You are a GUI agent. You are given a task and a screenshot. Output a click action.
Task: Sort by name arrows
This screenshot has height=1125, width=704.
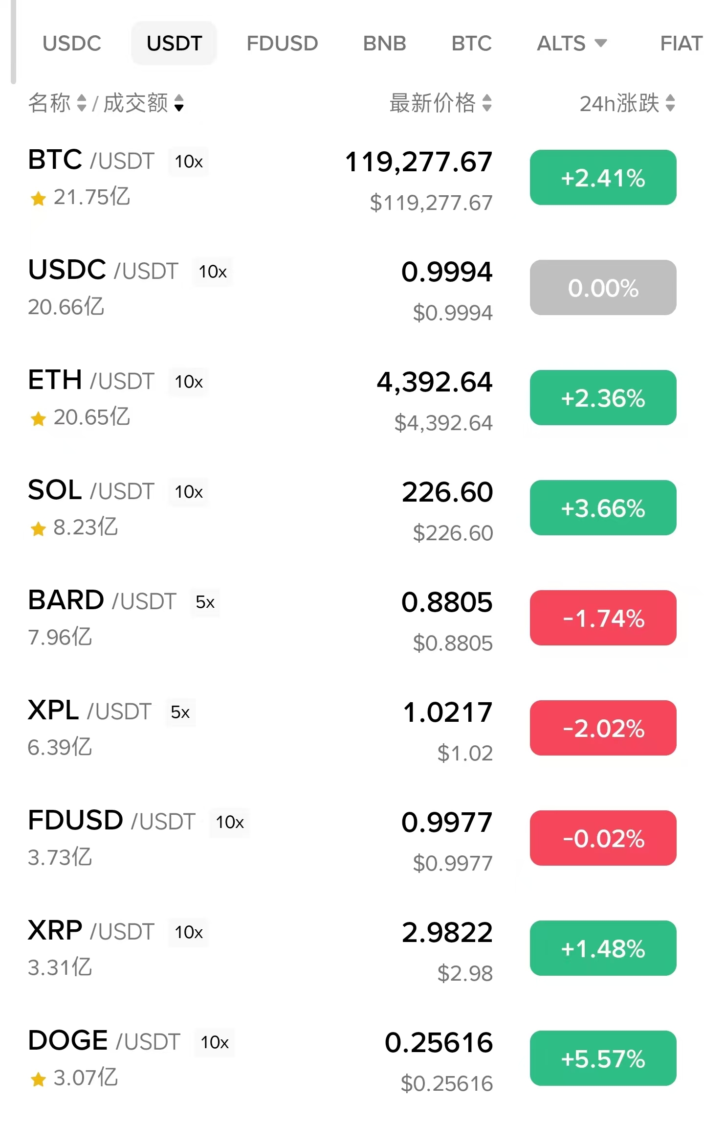[82, 103]
